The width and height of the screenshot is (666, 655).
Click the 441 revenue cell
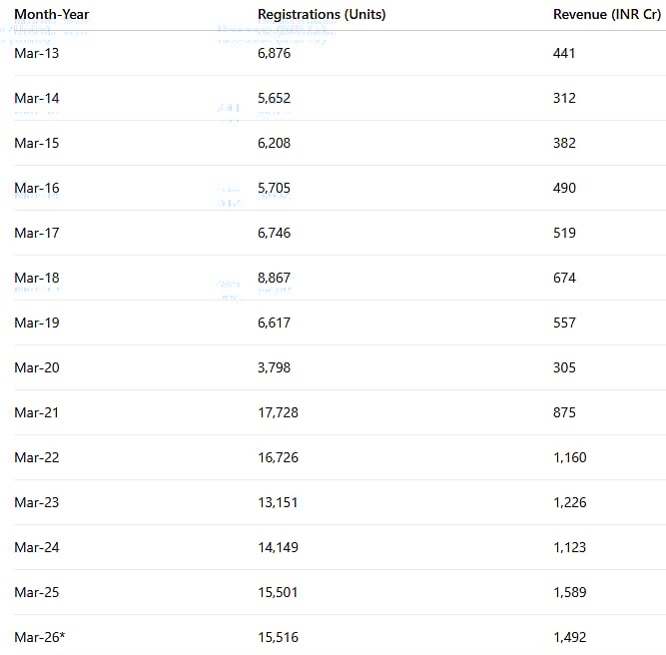click(564, 53)
